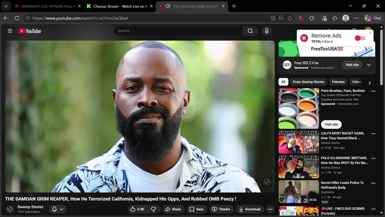The height and width of the screenshot is (217, 385).
Task: Click the SS channel watermark on the video
Action: (267, 182)
